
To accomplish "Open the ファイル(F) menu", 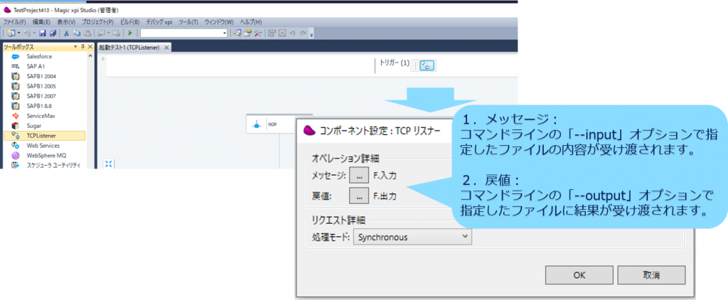I will [x=14, y=22].
